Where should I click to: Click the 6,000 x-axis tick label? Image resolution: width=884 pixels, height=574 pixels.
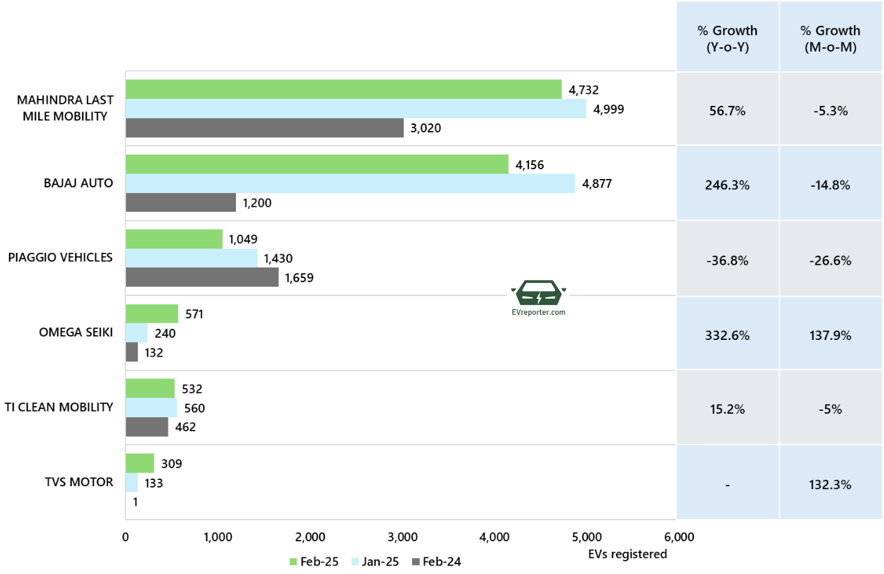coord(679,537)
